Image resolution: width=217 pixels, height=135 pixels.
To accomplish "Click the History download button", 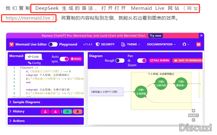I will click(x=55, y=112).
